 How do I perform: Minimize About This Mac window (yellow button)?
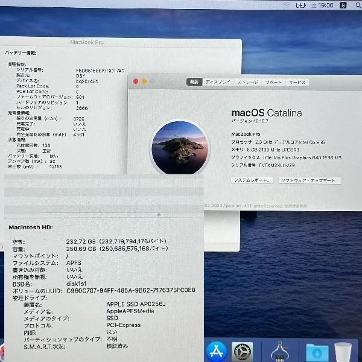(x=144, y=81)
